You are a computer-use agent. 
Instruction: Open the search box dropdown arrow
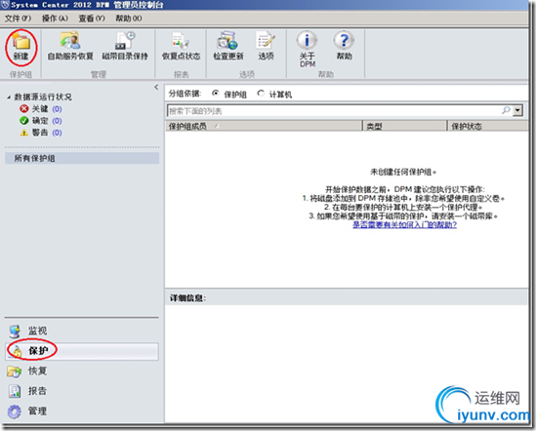517,110
